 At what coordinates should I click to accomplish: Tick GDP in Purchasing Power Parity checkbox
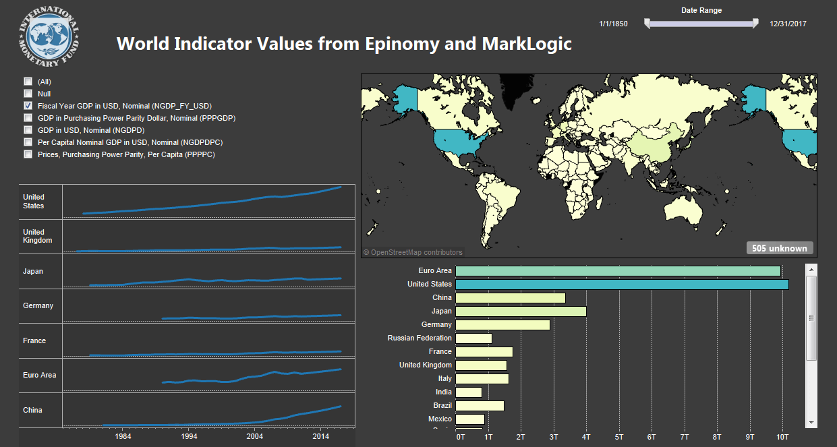(x=28, y=118)
